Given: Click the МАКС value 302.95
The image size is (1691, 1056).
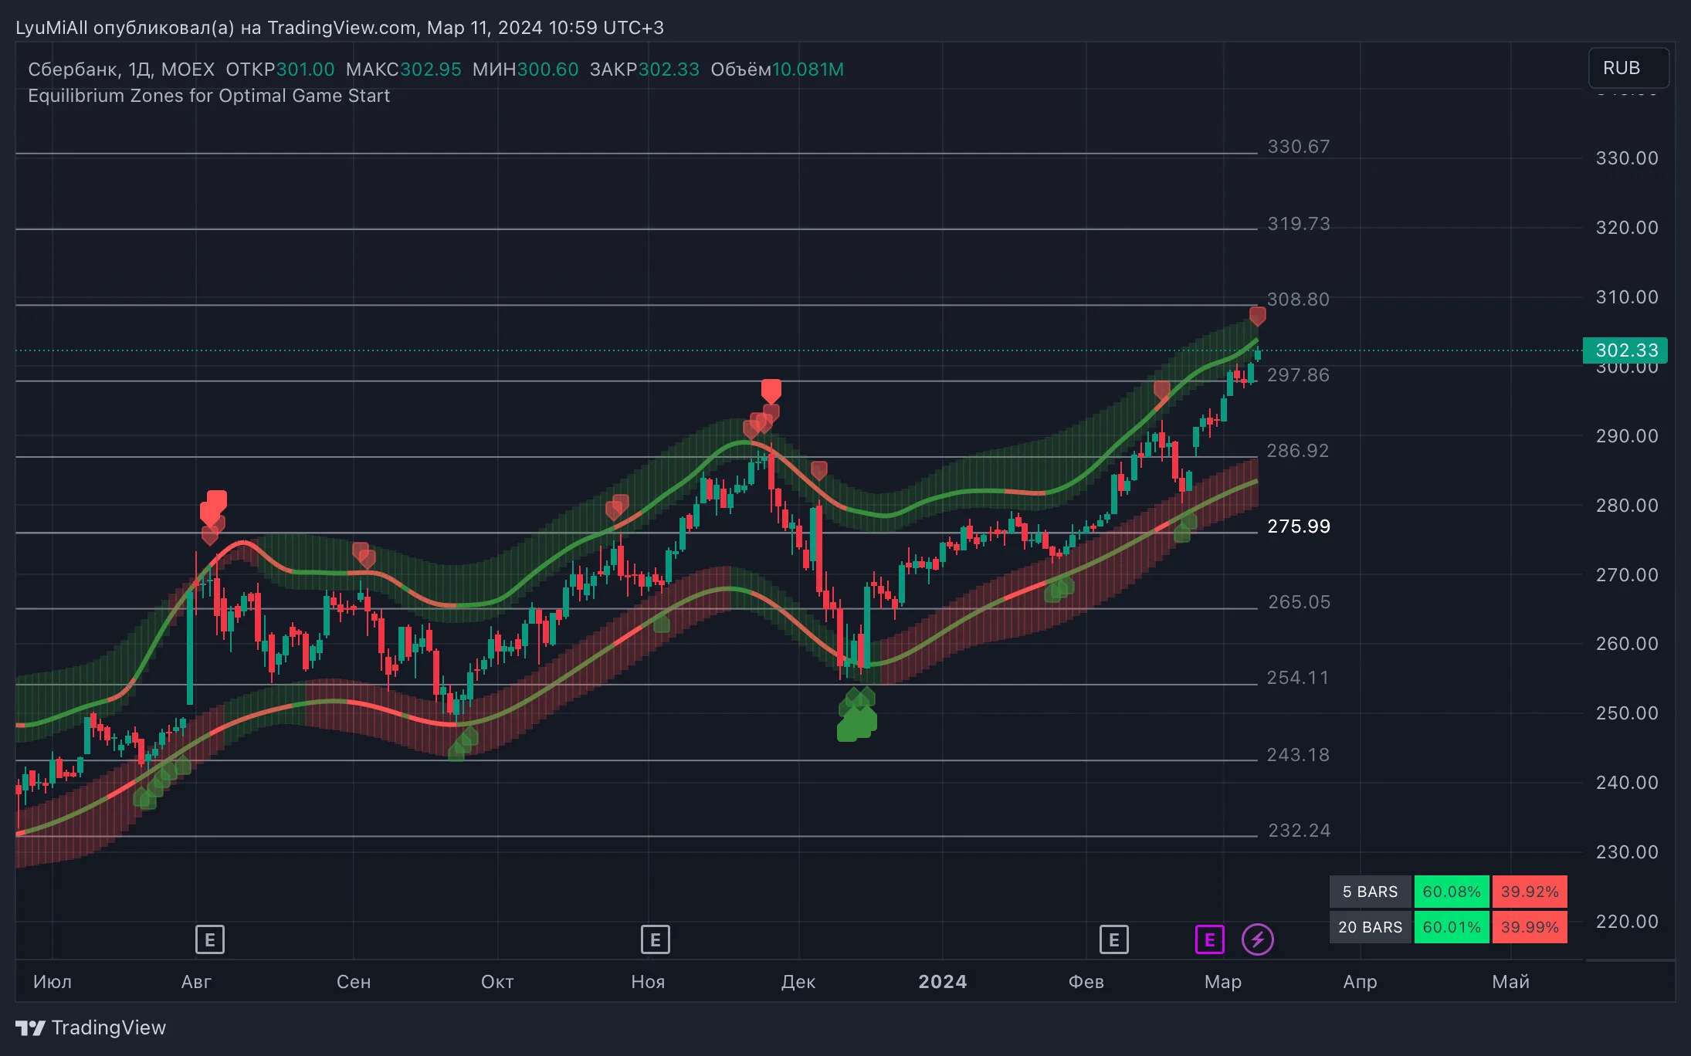Looking at the screenshot, I should [431, 69].
